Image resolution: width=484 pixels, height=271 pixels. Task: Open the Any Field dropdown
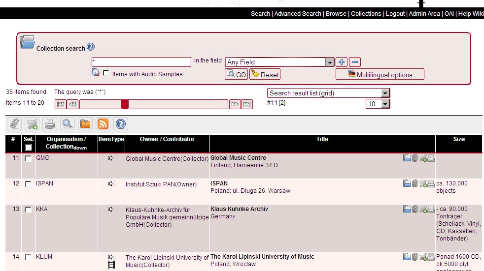click(x=279, y=62)
